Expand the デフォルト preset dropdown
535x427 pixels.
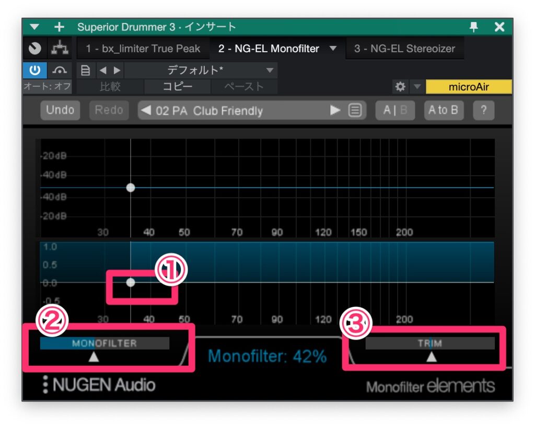pyautogui.click(x=270, y=70)
